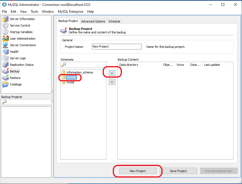Open the Server Connections icon
Viewport: 242px width, 184px height.
(5, 45)
